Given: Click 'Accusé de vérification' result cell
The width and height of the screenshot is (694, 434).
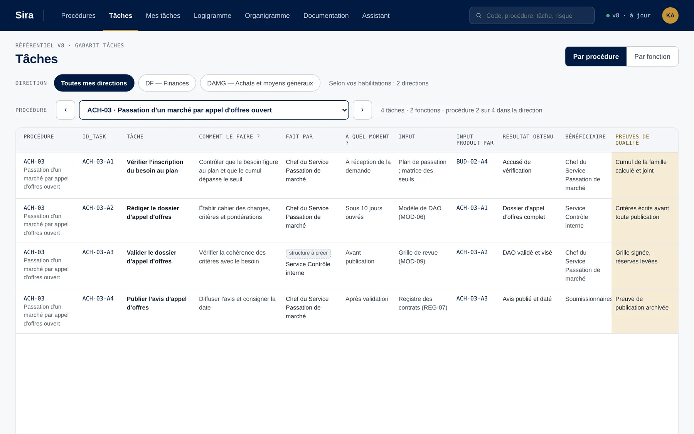Looking at the screenshot, I should 517,166.
